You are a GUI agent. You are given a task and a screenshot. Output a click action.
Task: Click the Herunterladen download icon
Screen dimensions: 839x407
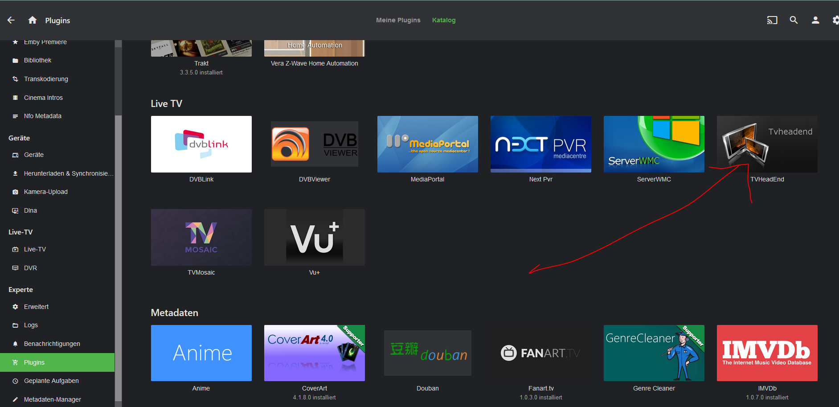pyautogui.click(x=15, y=173)
